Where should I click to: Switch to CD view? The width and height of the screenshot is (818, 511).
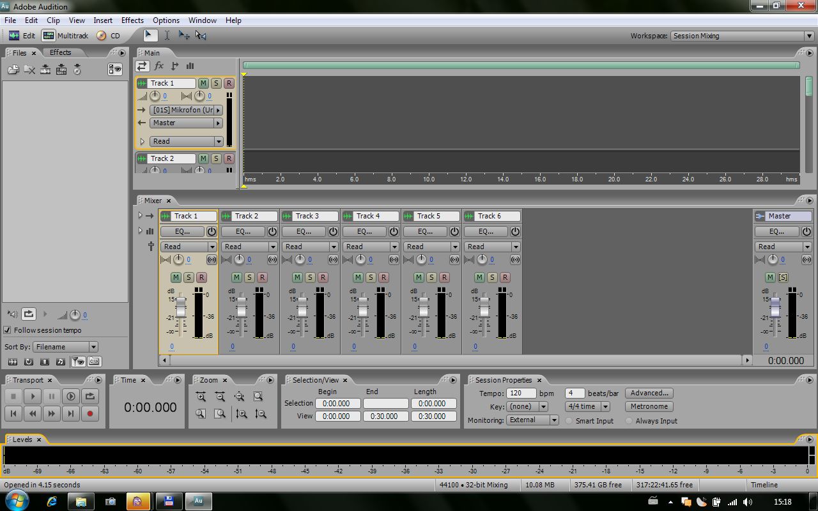109,36
